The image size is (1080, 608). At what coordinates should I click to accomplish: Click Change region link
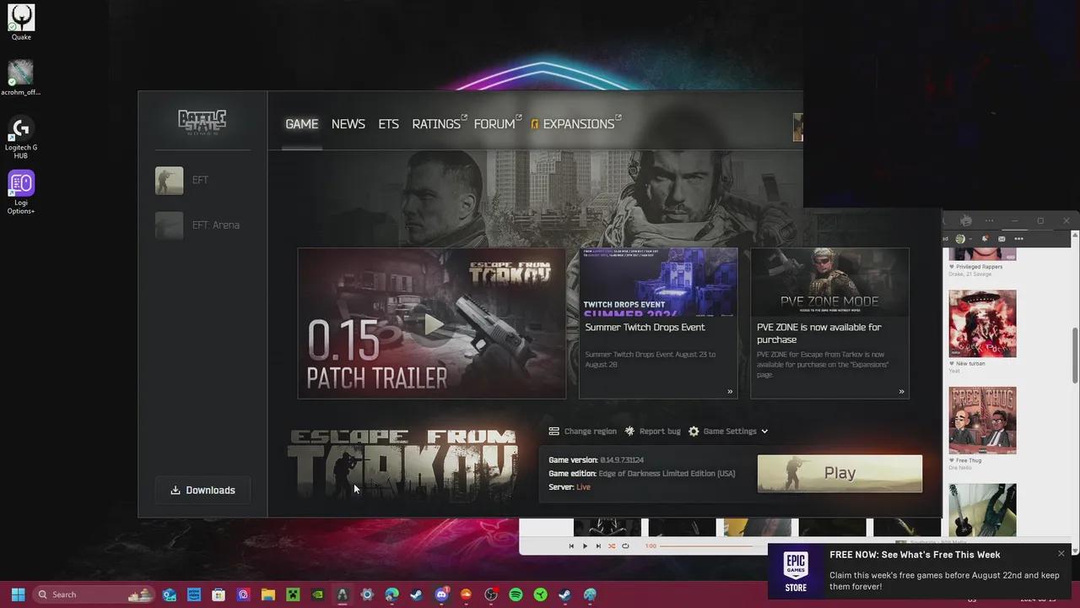coord(583,432)
